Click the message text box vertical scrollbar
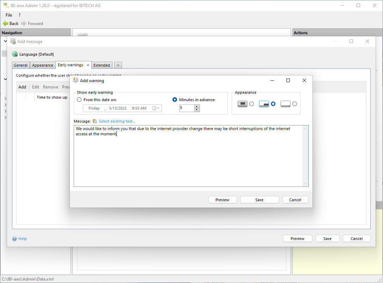 [305, 156]
